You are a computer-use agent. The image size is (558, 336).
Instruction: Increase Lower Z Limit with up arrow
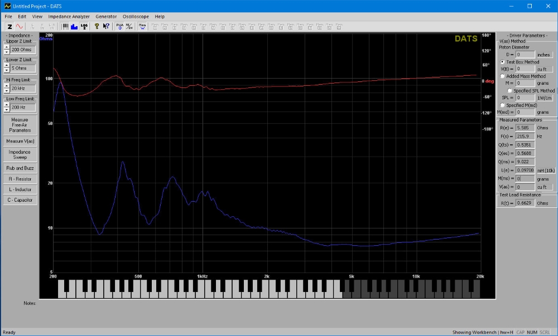pos(6,66)
